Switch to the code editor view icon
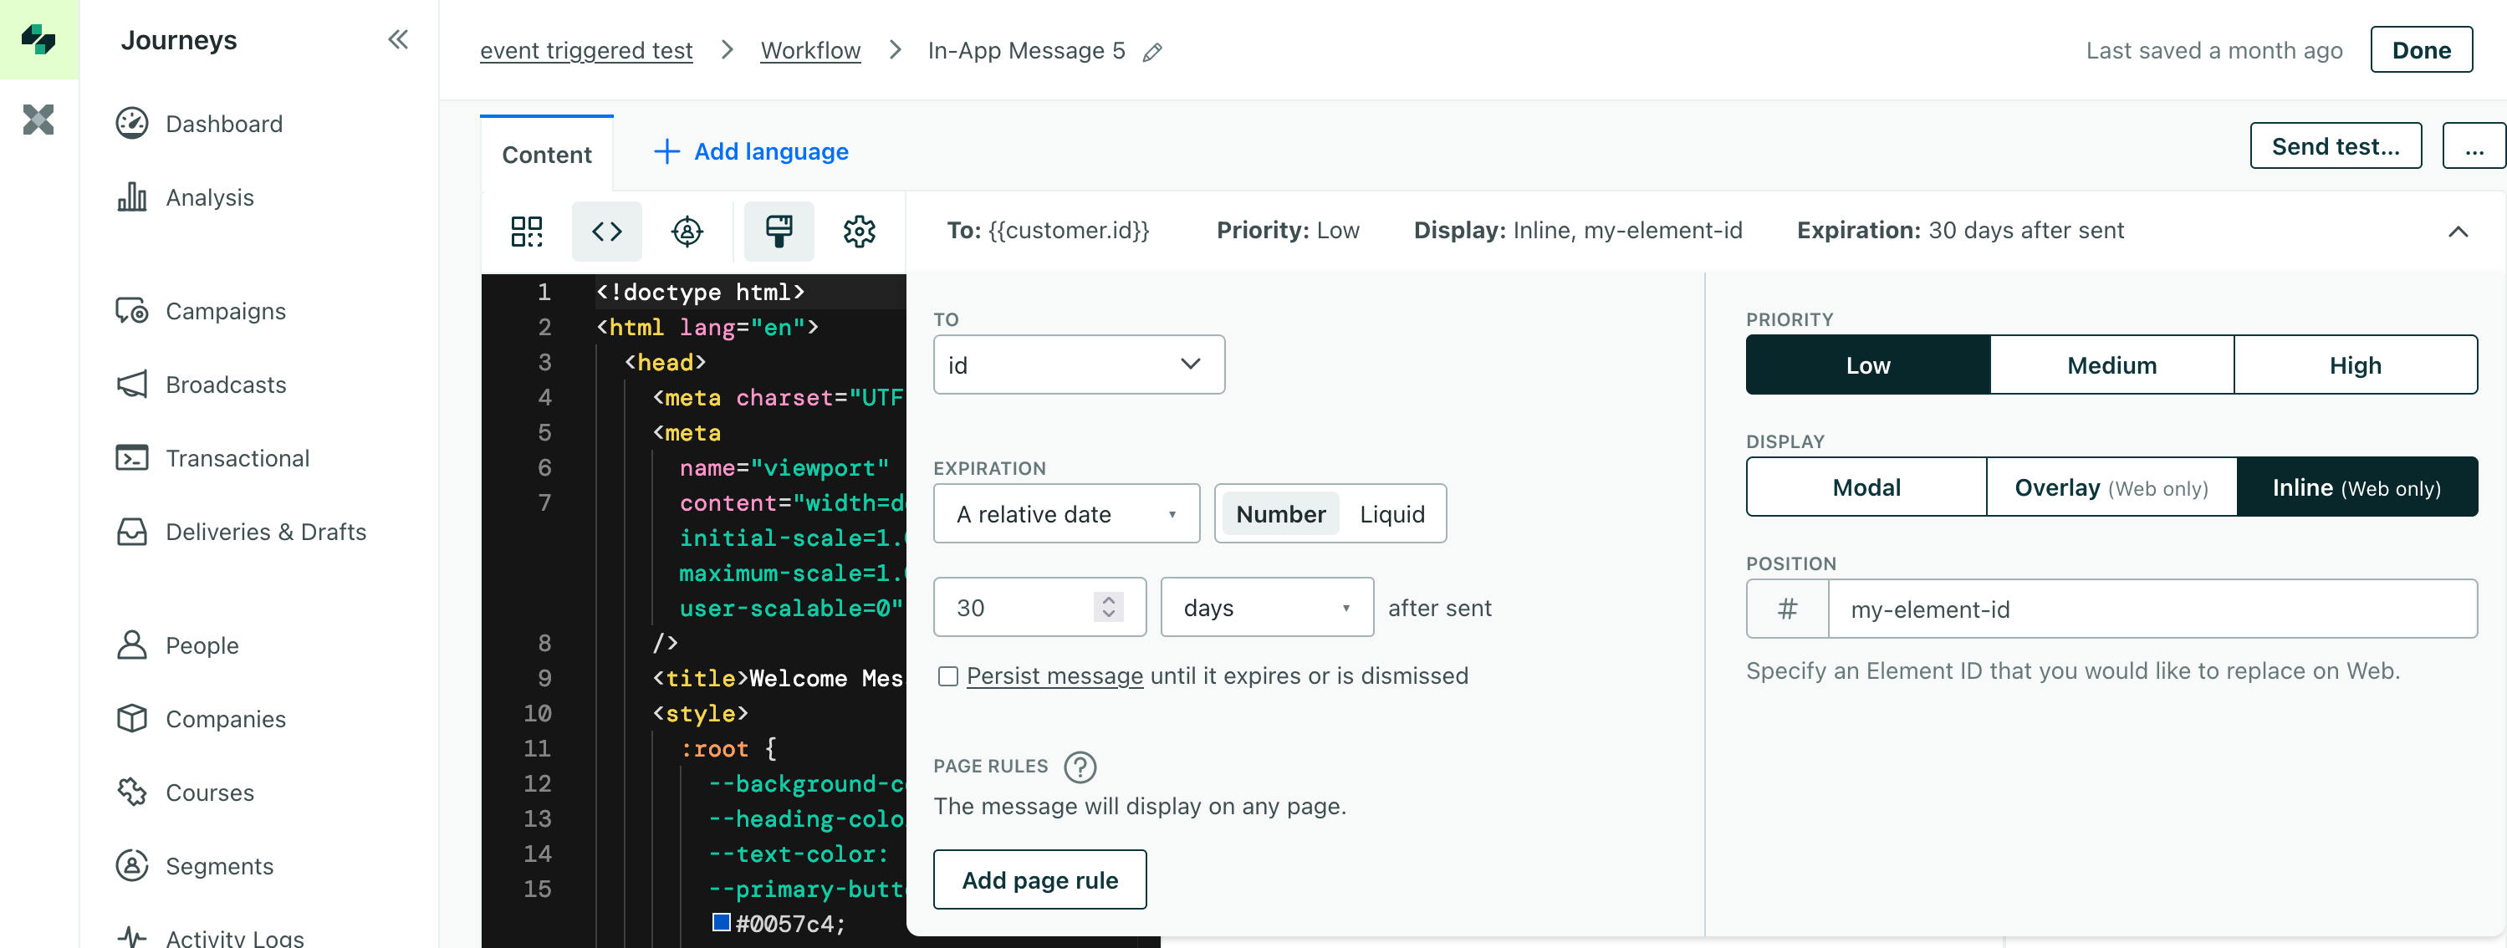The width and height of the screenshot is (2507, 948). 606,231
